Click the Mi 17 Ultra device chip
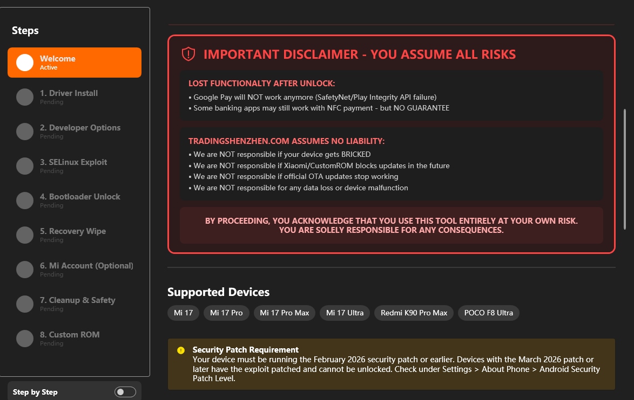The width and height of the screenshot is (634, 400). (345, 313)
